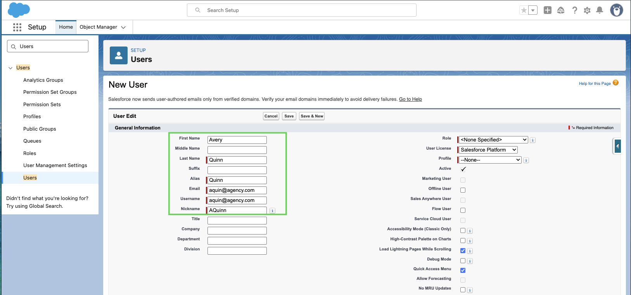Click the Email field
This screenshot has height=295, width=631.
(x=237, y=190)
